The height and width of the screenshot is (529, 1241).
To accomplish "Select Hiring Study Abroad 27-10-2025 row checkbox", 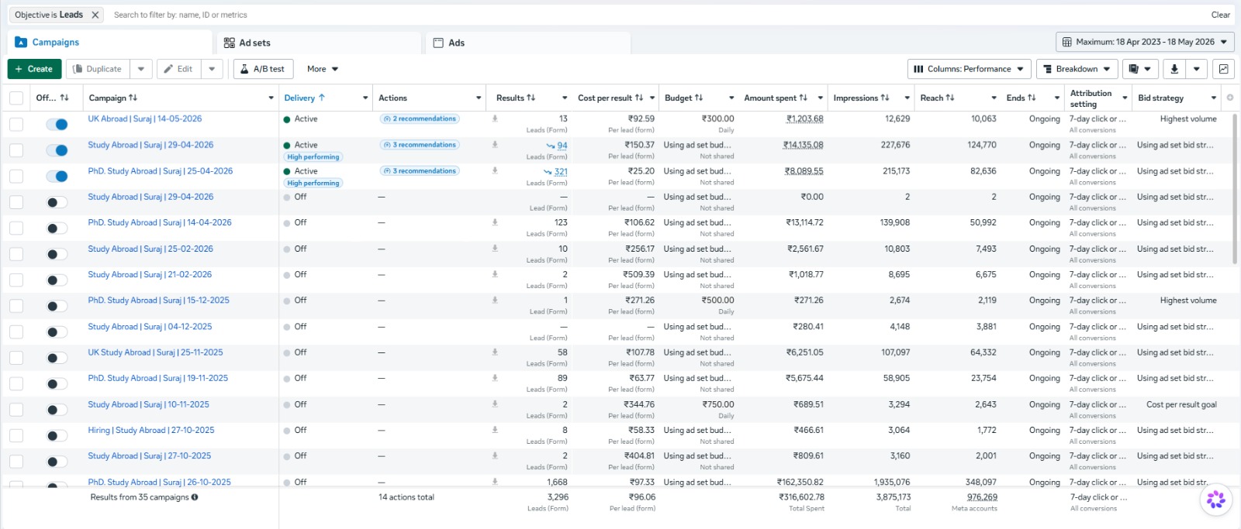I will point(16,435).
